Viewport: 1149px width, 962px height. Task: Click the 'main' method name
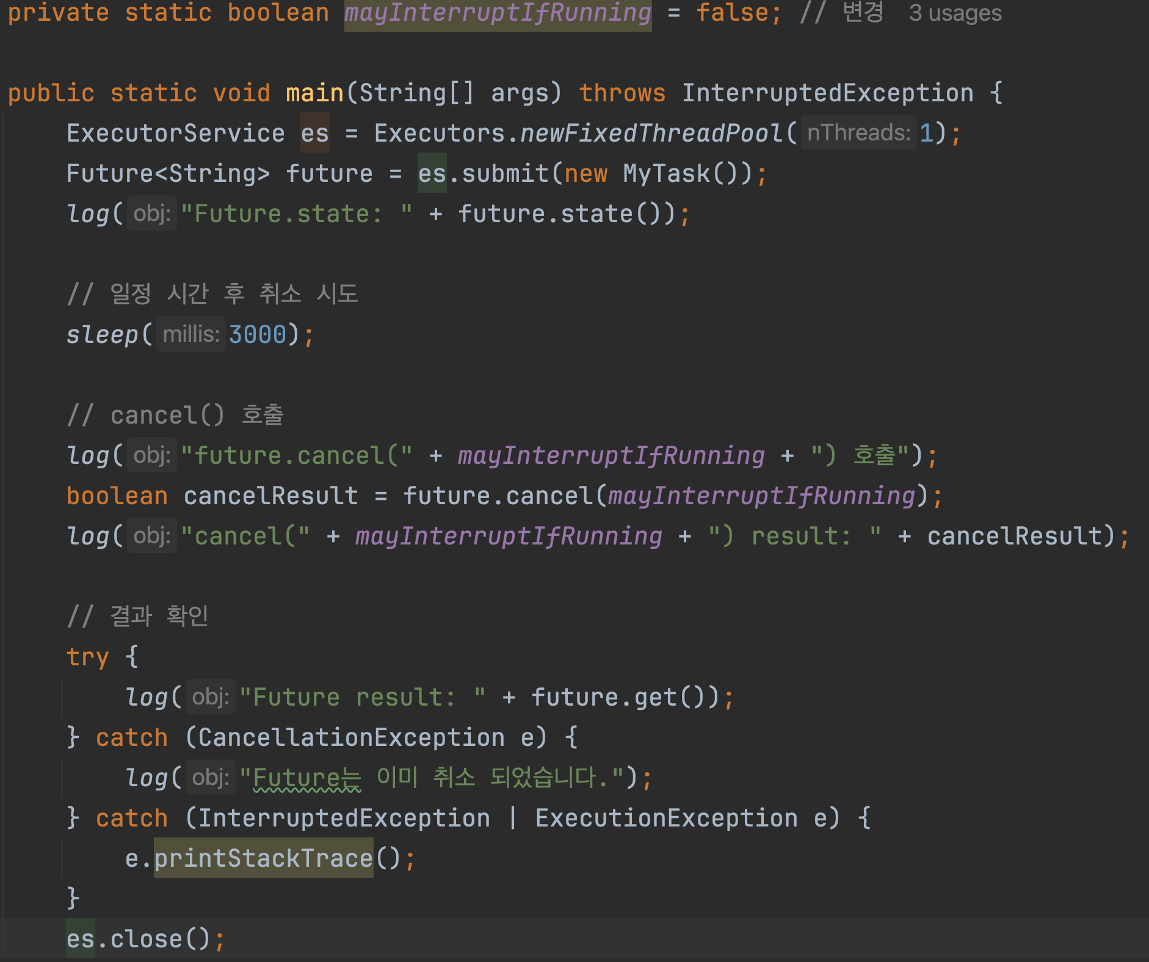[x=315, y=93]
